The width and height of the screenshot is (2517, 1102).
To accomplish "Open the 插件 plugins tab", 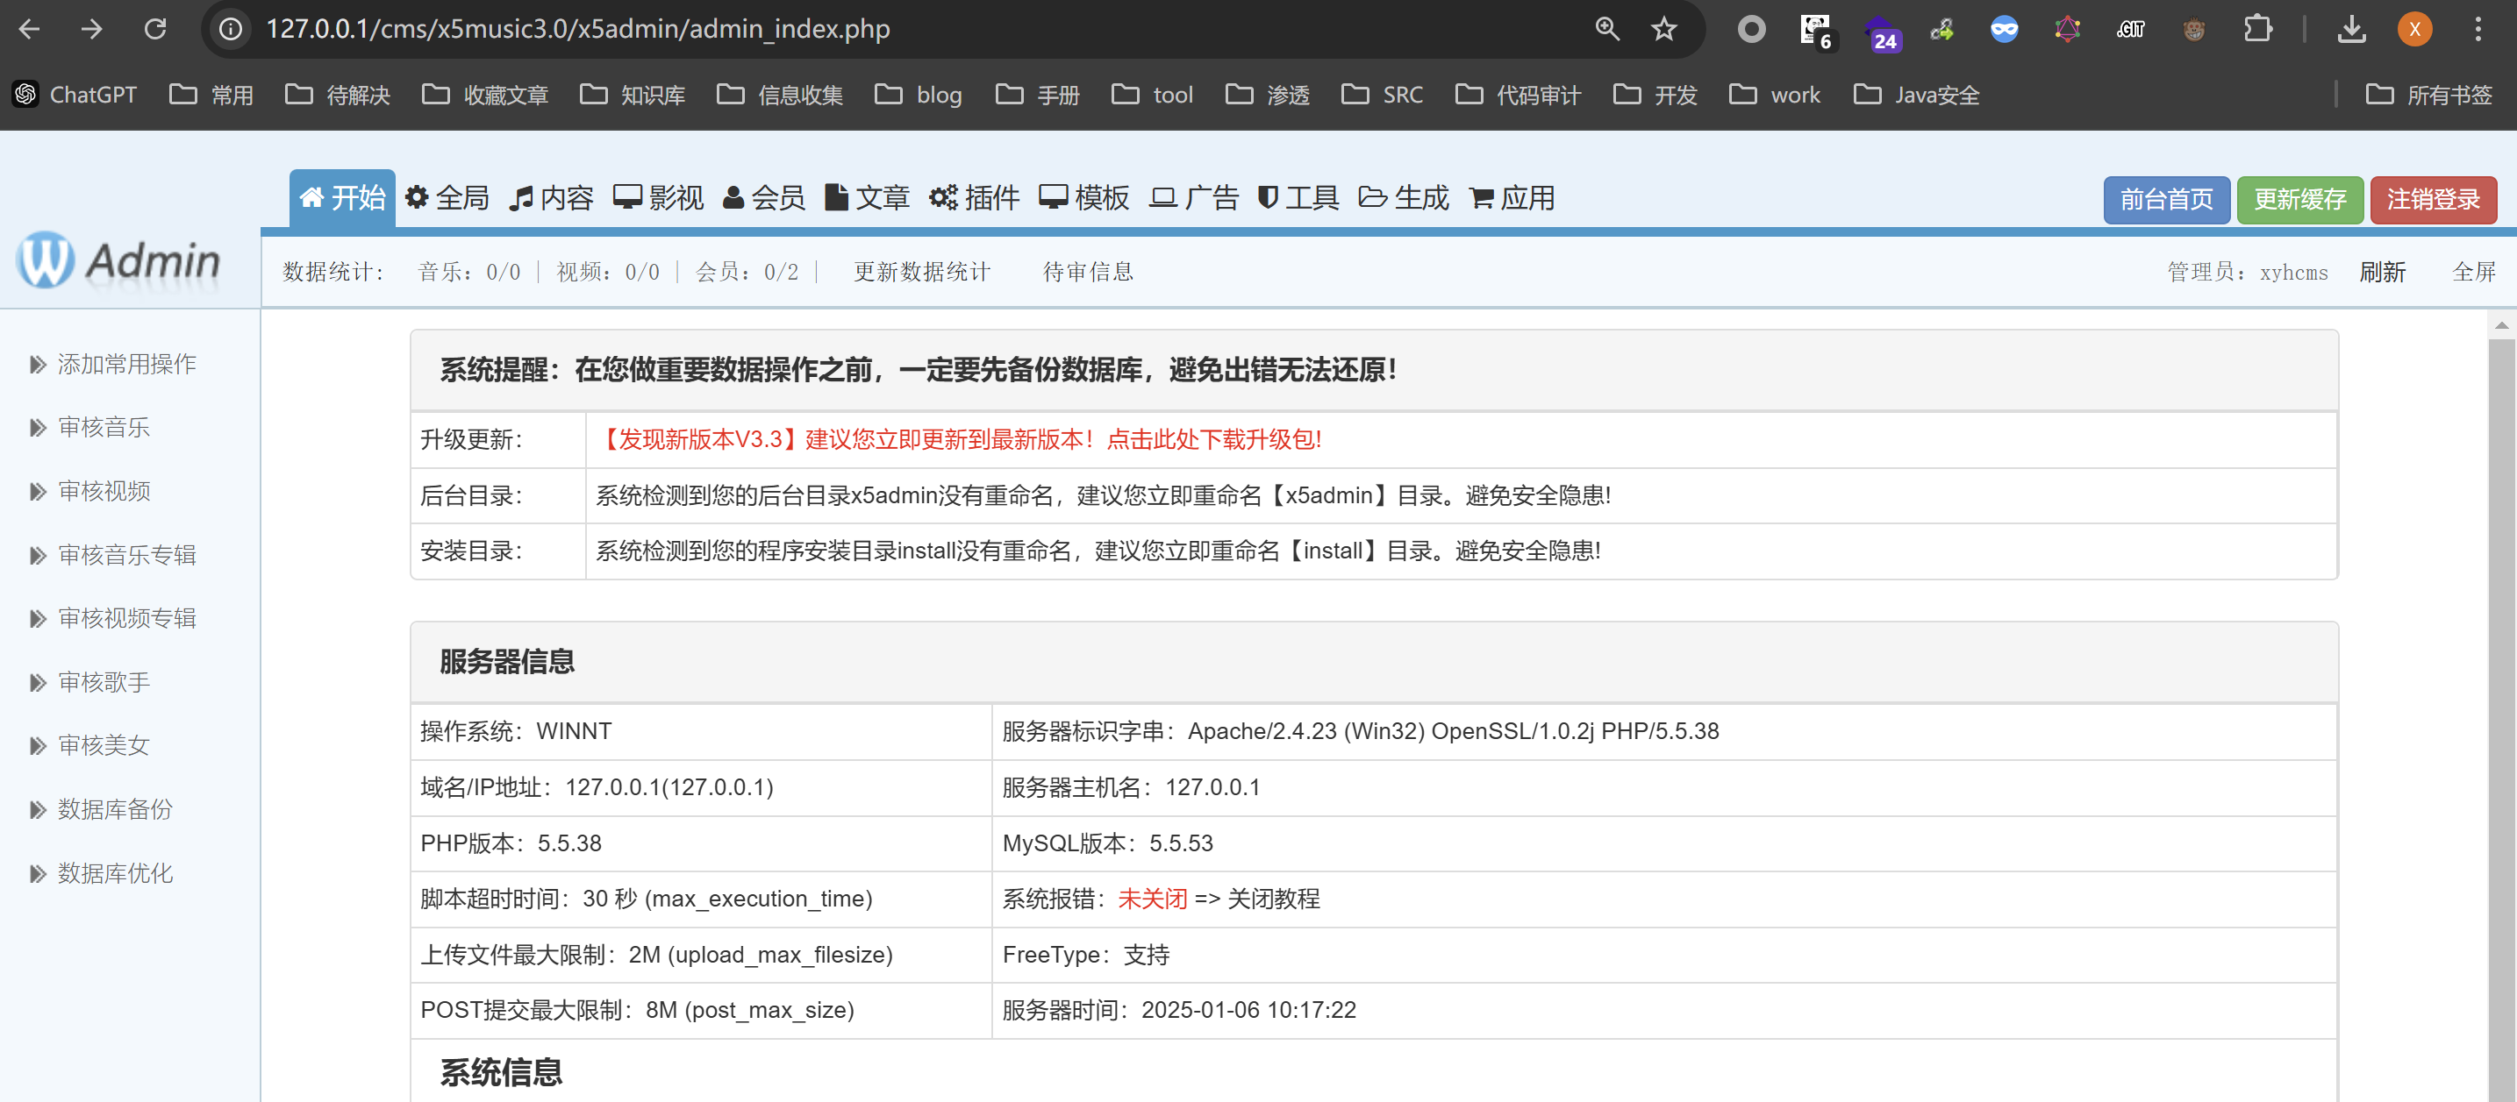I will (x=974, y=198).
